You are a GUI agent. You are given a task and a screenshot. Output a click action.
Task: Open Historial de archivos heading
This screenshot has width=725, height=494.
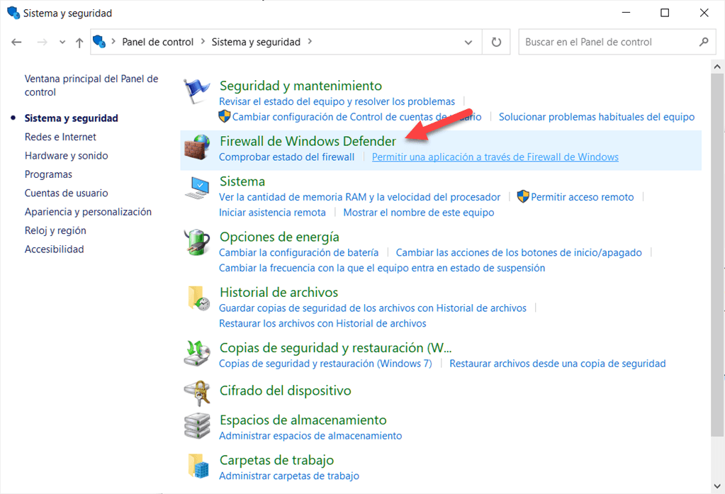tap(279, 292)
